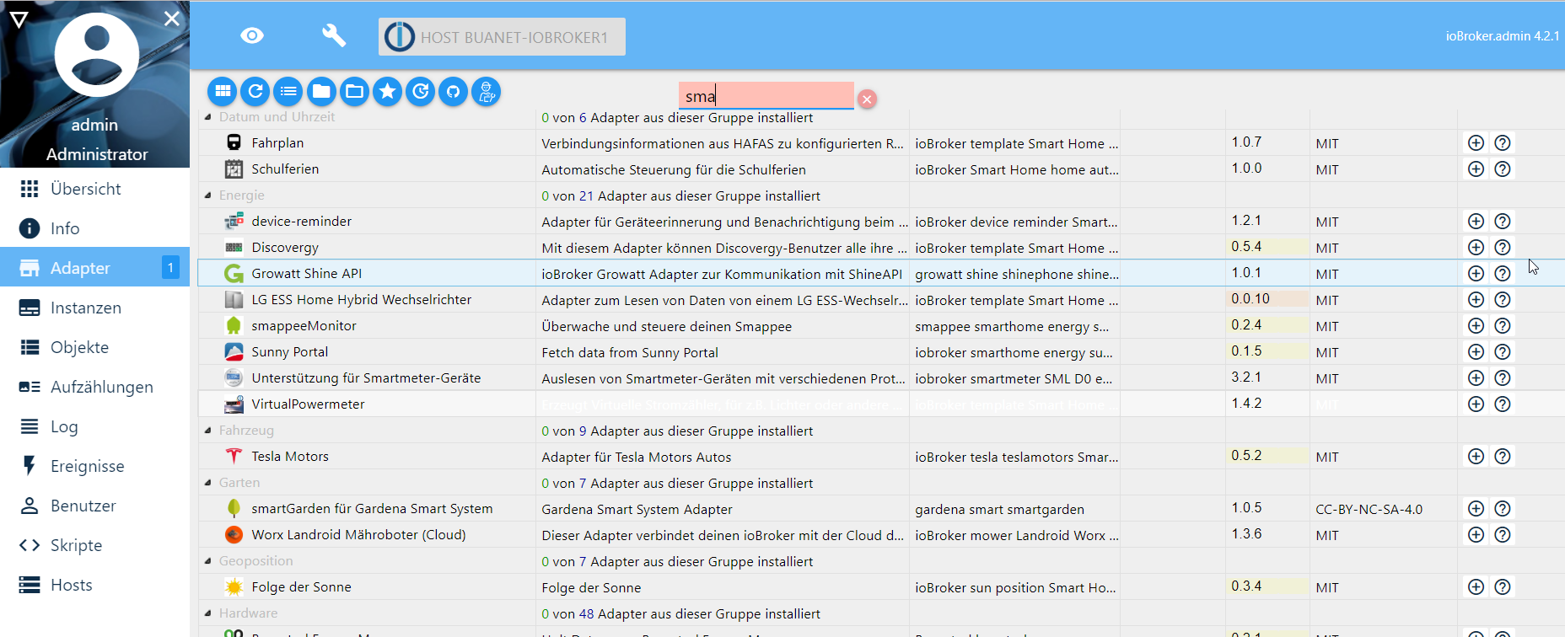Click the eye icon in header
Screen dimensions: 1565x637
pos(252,35)
